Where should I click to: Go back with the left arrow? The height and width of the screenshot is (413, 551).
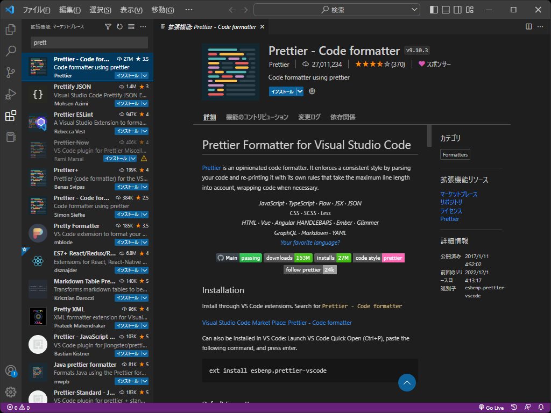232,10
